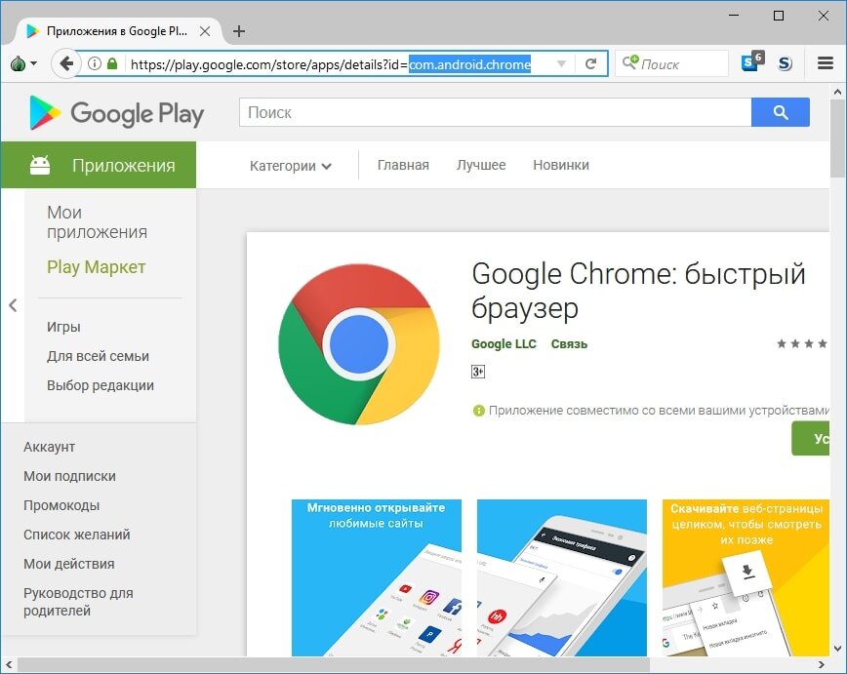
Task: Click the title 'Google Chrome: быстрый браузер'
Action: point(638,291)
